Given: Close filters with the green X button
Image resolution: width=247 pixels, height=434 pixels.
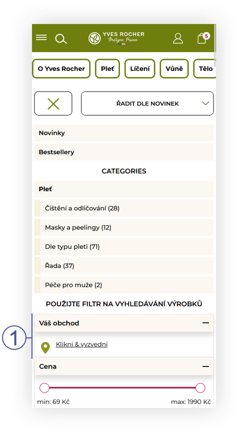Looking at the screenshot, I should 53,104.
